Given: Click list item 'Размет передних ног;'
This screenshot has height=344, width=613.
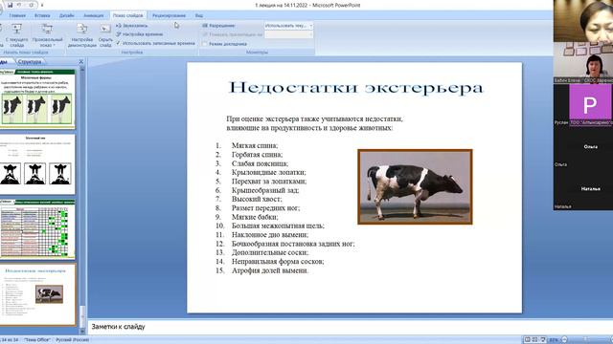Looking at the screenshot, I should pyautogui.click(x=266, y=208).
